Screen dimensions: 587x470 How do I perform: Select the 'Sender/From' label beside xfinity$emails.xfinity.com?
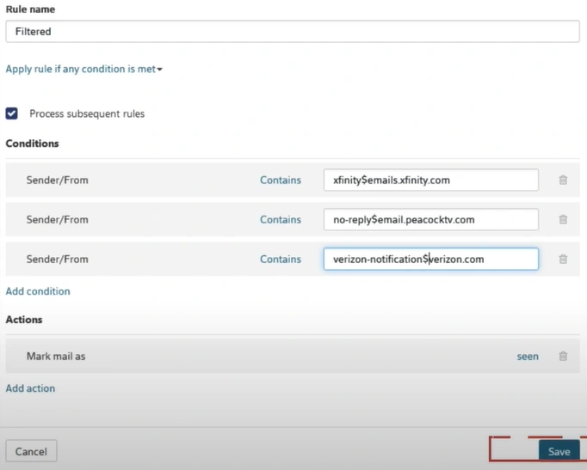point(58,180)
